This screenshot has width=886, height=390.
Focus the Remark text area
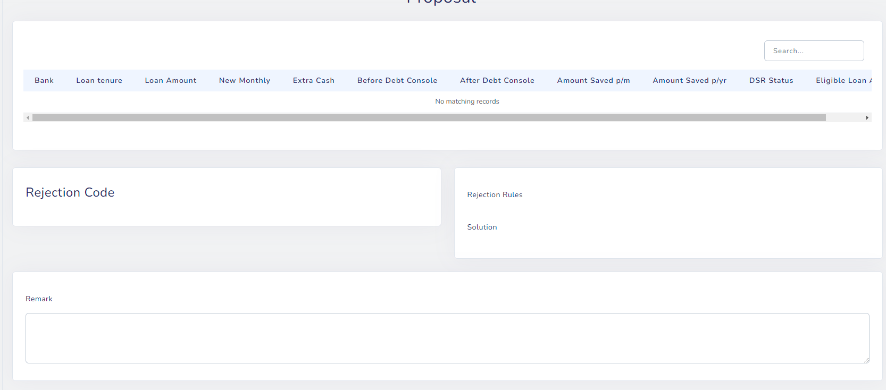(x=447, y=338)
